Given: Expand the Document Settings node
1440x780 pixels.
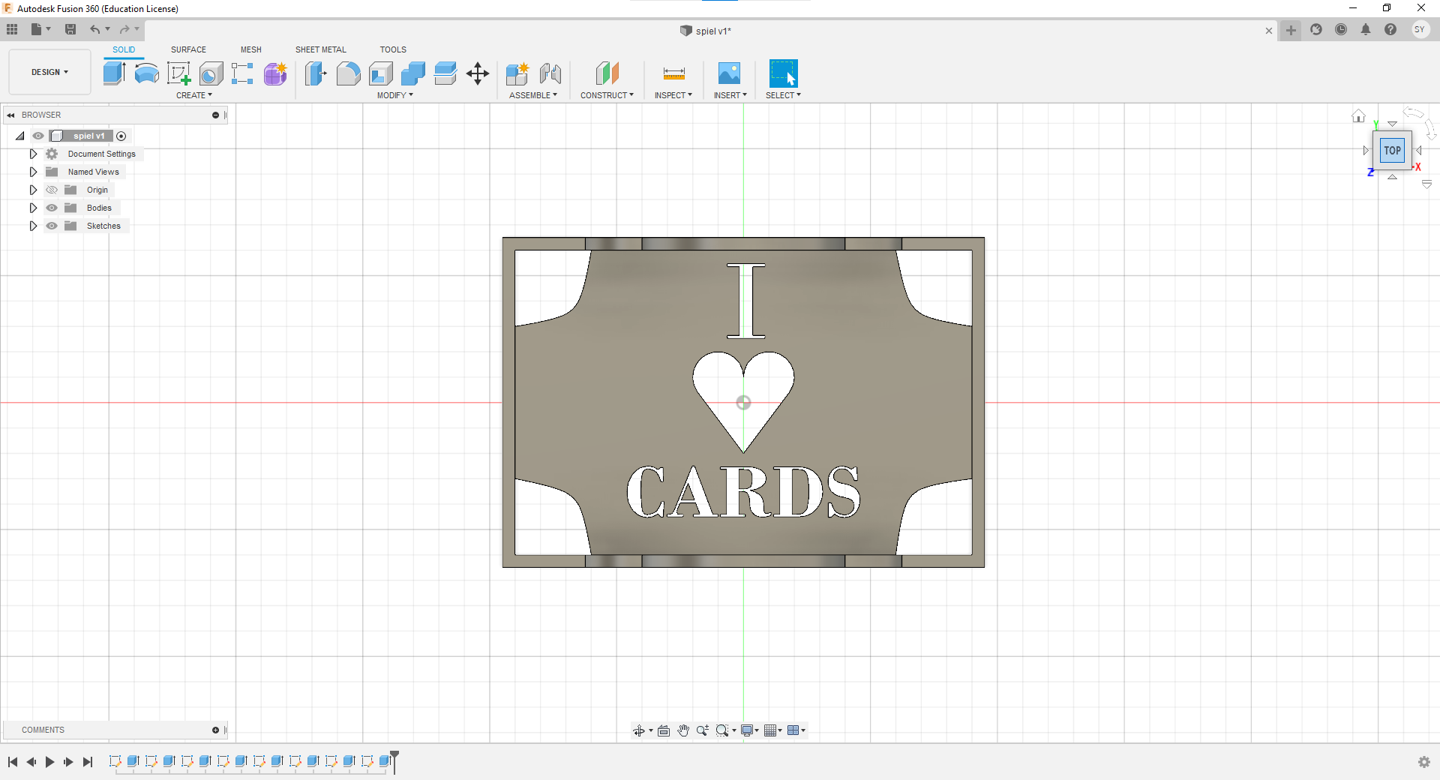Looking at the screenshot, I should click(x=33, y=154).
